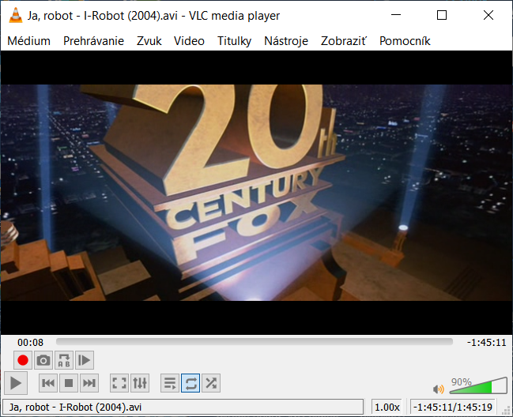This screenshot has width=513, height=417.
Task: Click the red Record button
Action: (23, 360)
